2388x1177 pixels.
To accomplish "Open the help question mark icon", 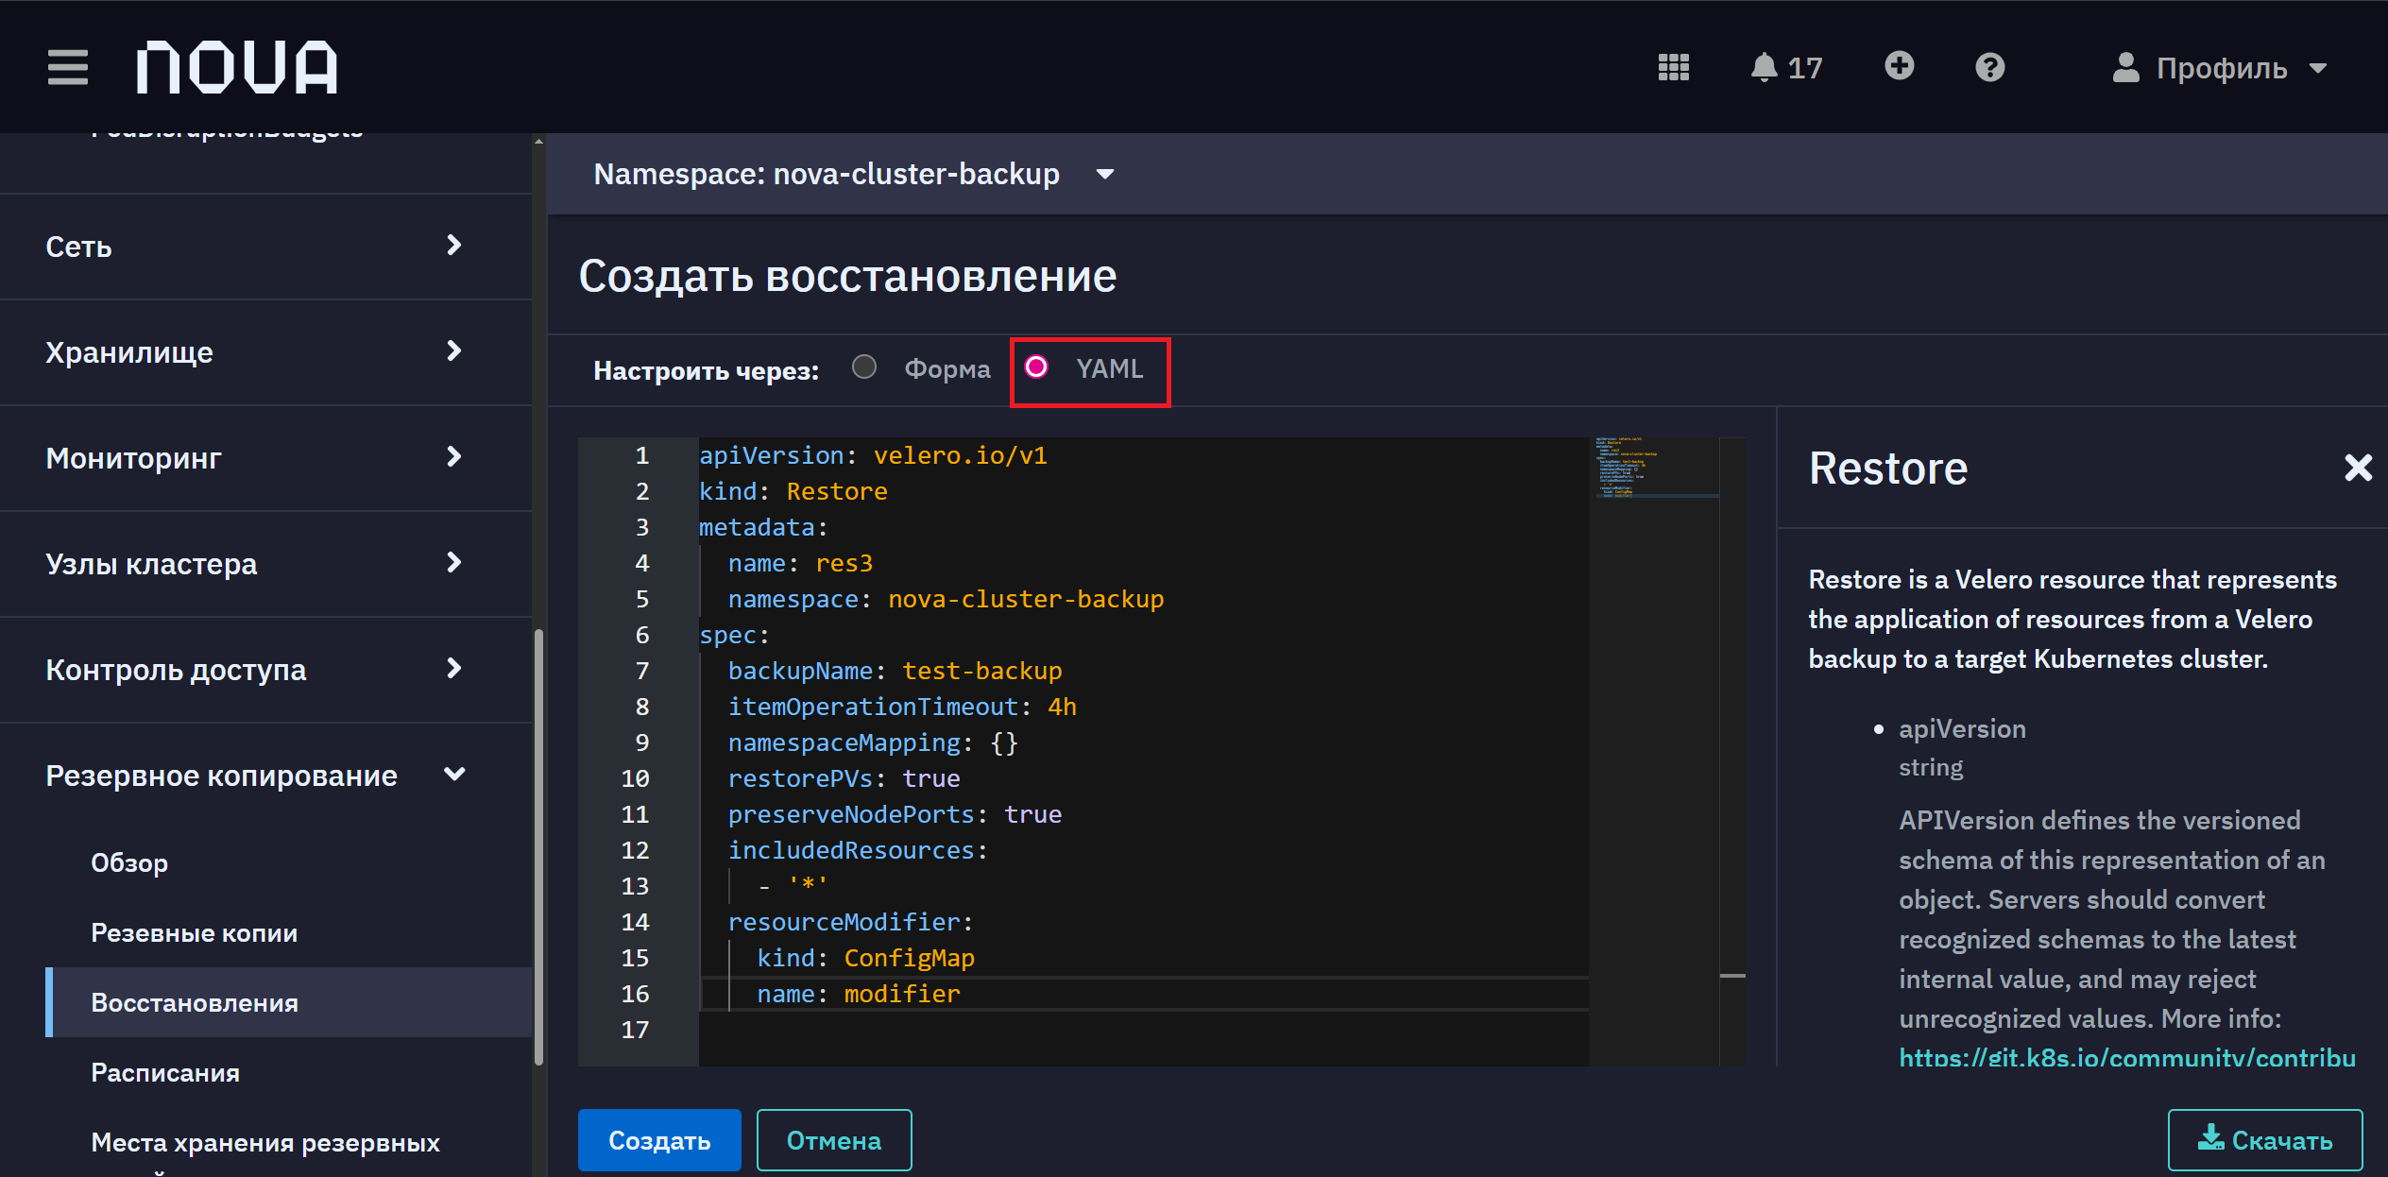I will pyautogui.click(x=1989, y=67).
